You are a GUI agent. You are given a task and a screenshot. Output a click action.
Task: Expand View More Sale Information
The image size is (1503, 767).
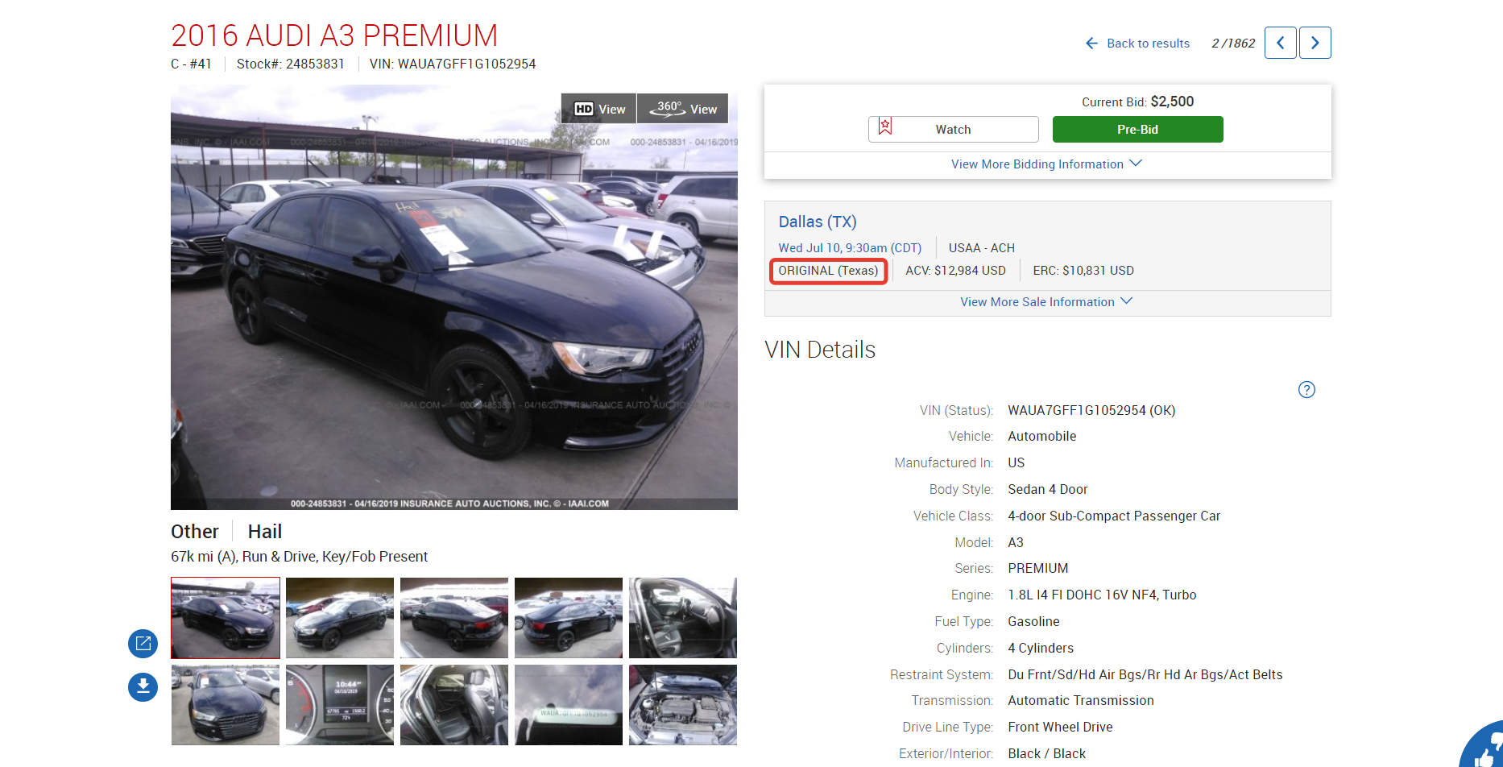[x=1046, y=302]
